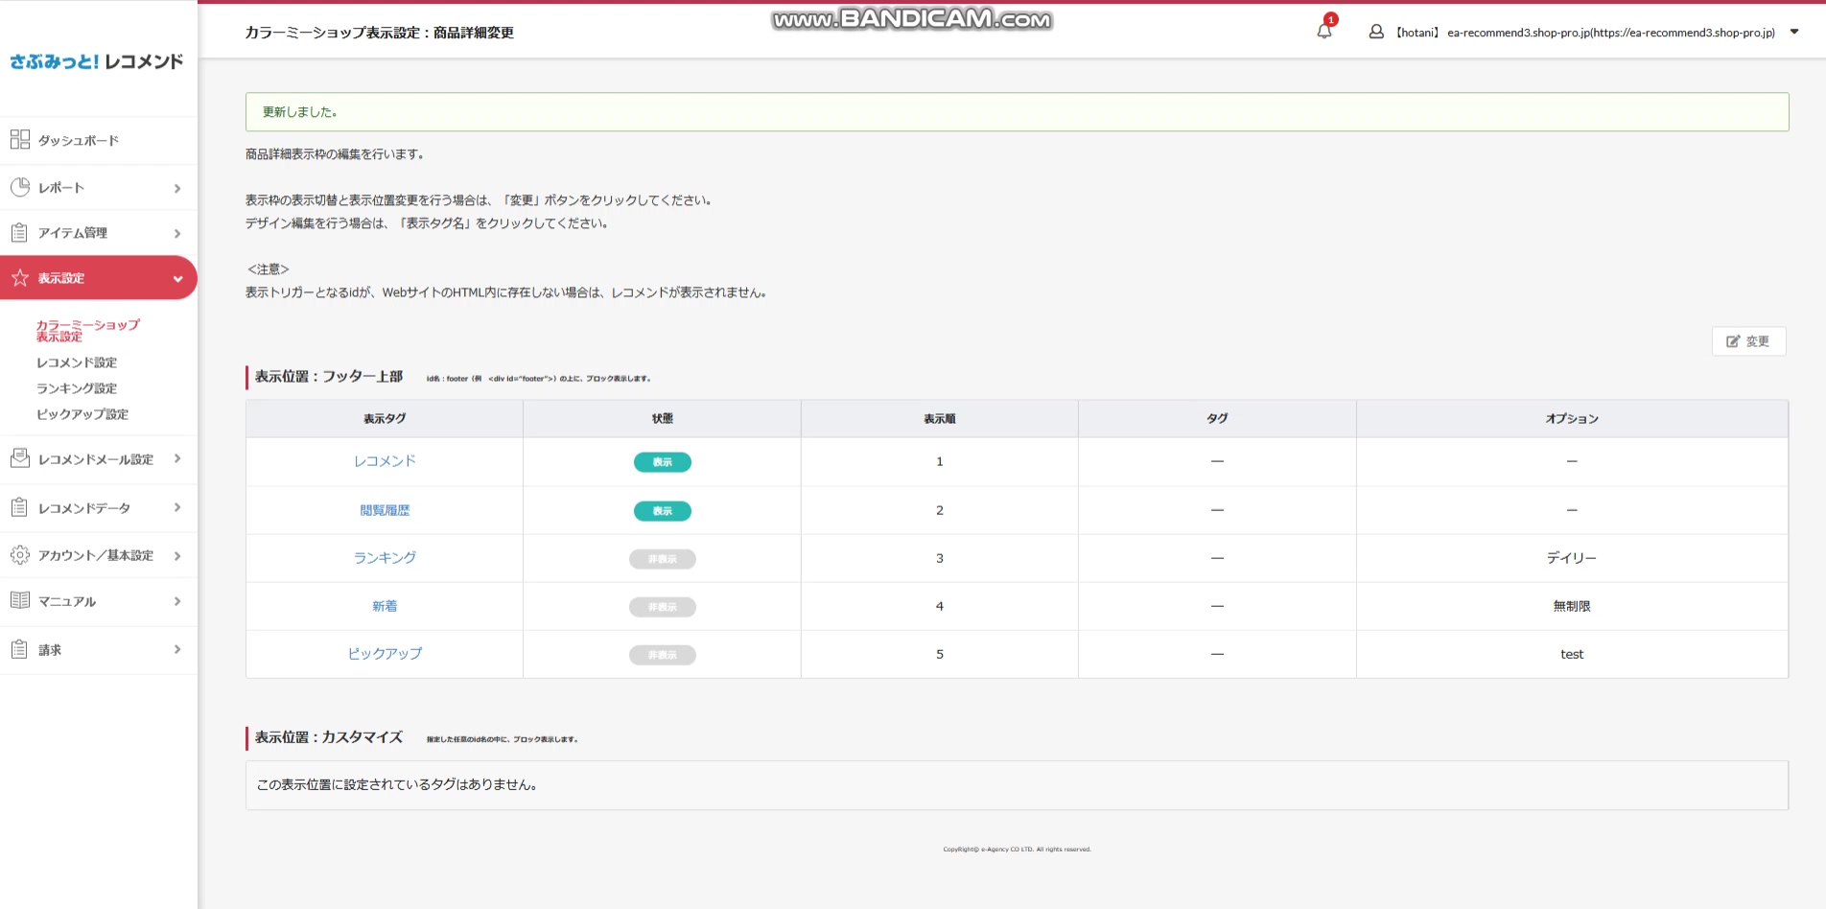Open the ピックアップ display tag link
The height and width of the screenshot is (909, 1826).
tap(385, 653)
